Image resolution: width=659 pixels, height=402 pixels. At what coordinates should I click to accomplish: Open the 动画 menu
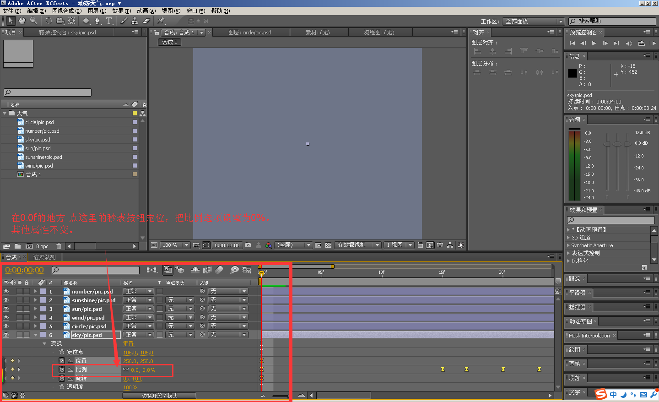point(146,11)
